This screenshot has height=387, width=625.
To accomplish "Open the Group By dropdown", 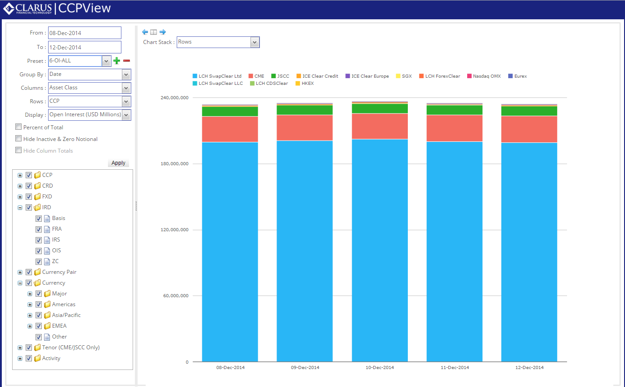I will coord(126,75).
